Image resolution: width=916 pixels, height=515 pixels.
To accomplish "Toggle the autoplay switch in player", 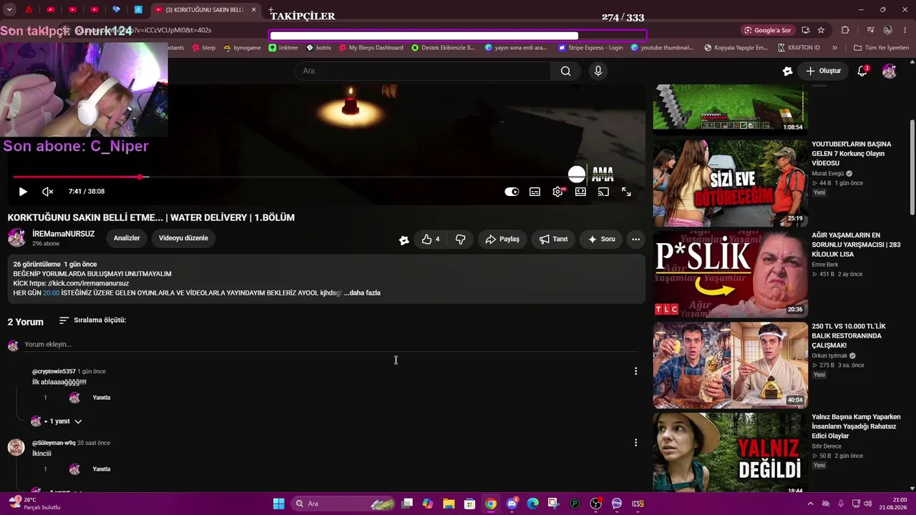I will click(x=512, y=192).
